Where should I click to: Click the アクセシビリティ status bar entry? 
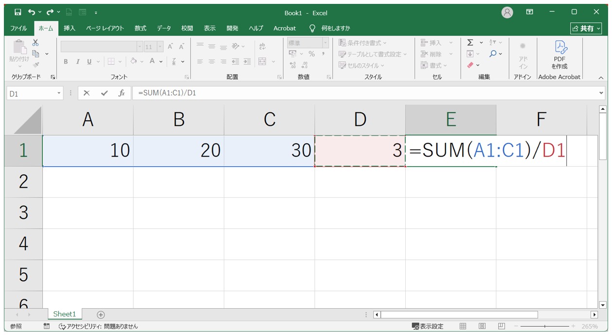coord(98,326)
